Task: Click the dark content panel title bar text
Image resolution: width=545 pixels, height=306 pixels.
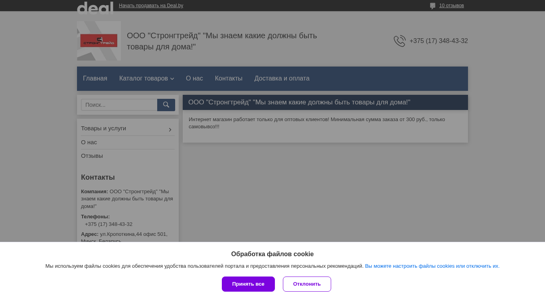Action: 299,102
